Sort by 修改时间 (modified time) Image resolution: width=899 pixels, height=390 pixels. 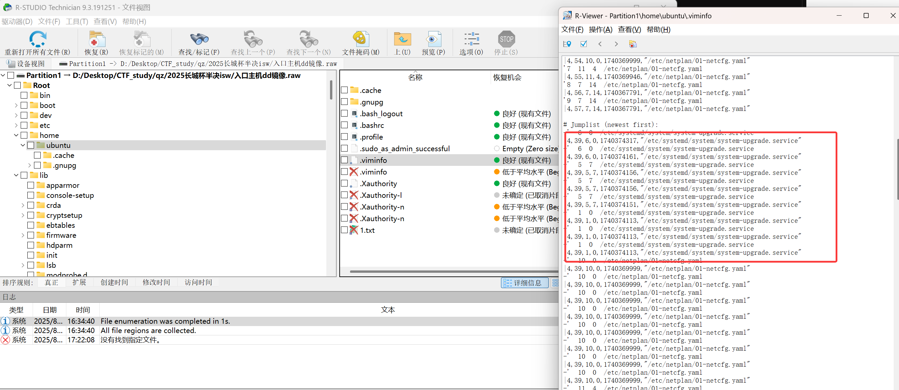point(156,282)
